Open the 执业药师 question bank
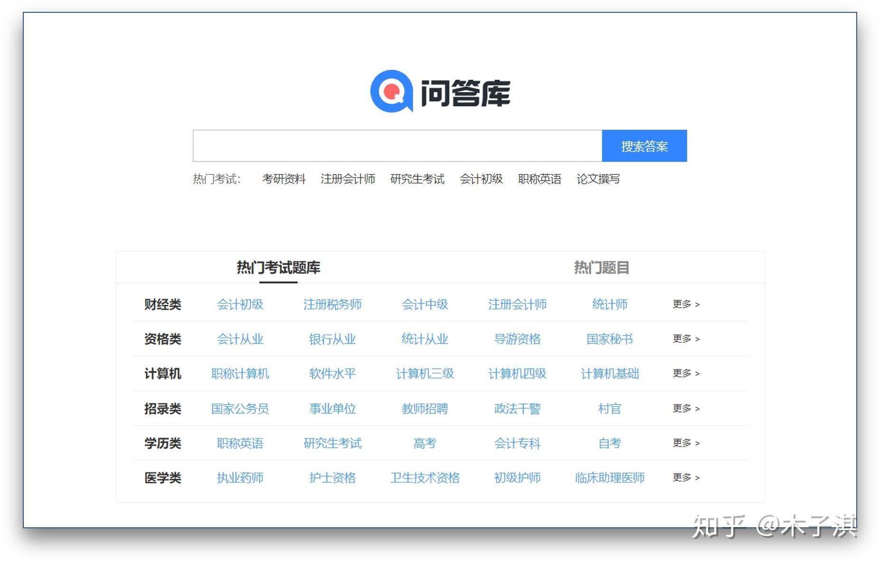The height and width of the screenshot is (562, 880). click(x=240, y=478)
